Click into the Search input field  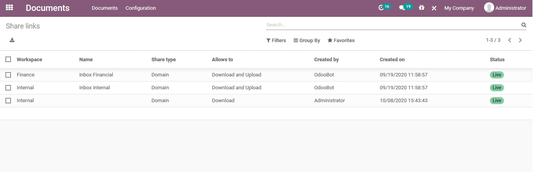click(392, 25)
